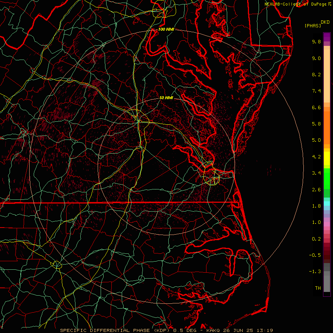The height and width of the screenshot is (333, 333).
Task: Click the 5.8 legend value
Action: point(316,124)
